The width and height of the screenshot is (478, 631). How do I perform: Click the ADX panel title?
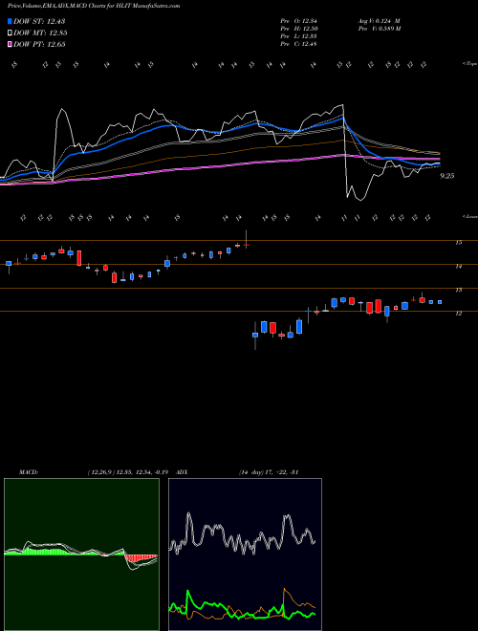[x=182, y=472]
